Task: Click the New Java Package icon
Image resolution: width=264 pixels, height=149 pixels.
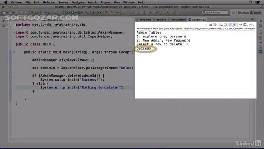Action: click(x=93, y=12)
